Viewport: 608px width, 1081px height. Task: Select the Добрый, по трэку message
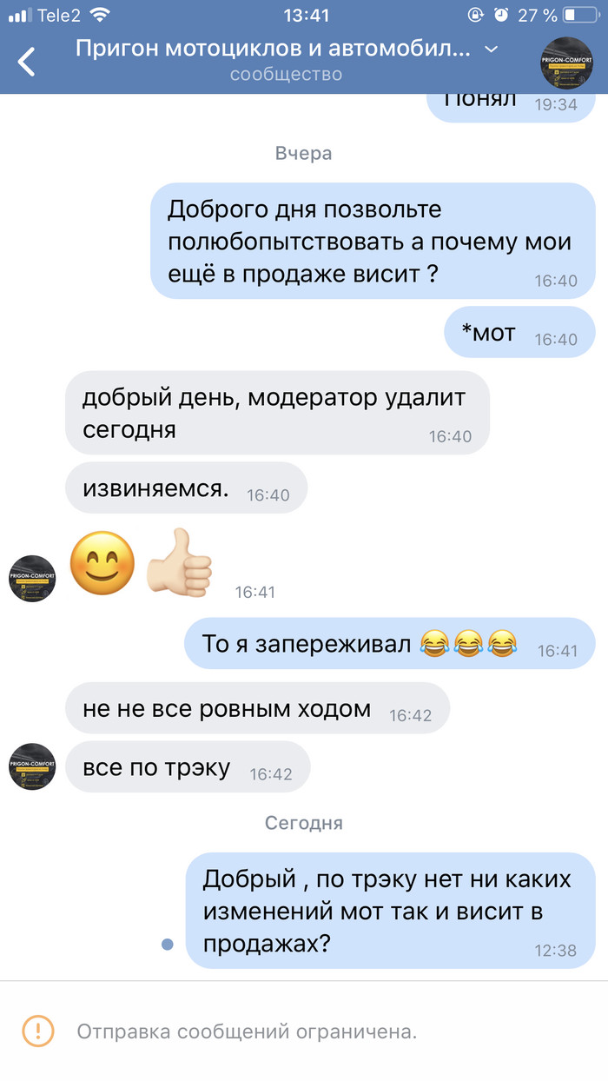click(390, 910)
